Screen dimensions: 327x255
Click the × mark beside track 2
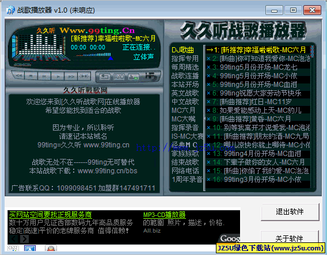click(x=208, y=59)
